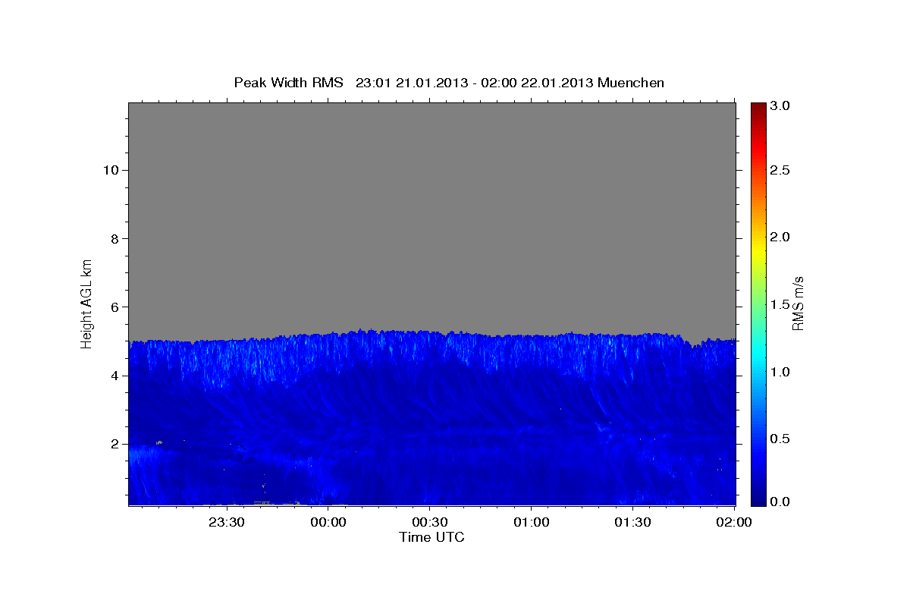Click the 23:30 time tick label
Viewport: 910px width, 607px height.
coord(227,523)
